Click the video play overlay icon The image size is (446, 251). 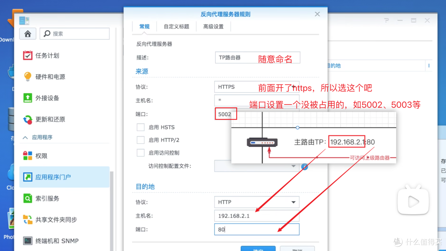coord(413,201)
